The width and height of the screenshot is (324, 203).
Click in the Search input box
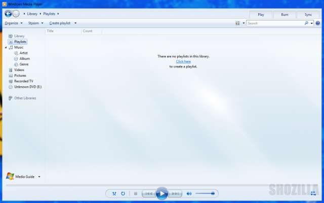click(275, 23)
